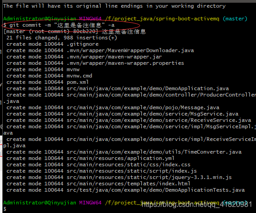The width and height of the screenshot is (256, 213).
Task: Select the '[master (root-commit) 80cb220]' output line
Action: [74, 31]
